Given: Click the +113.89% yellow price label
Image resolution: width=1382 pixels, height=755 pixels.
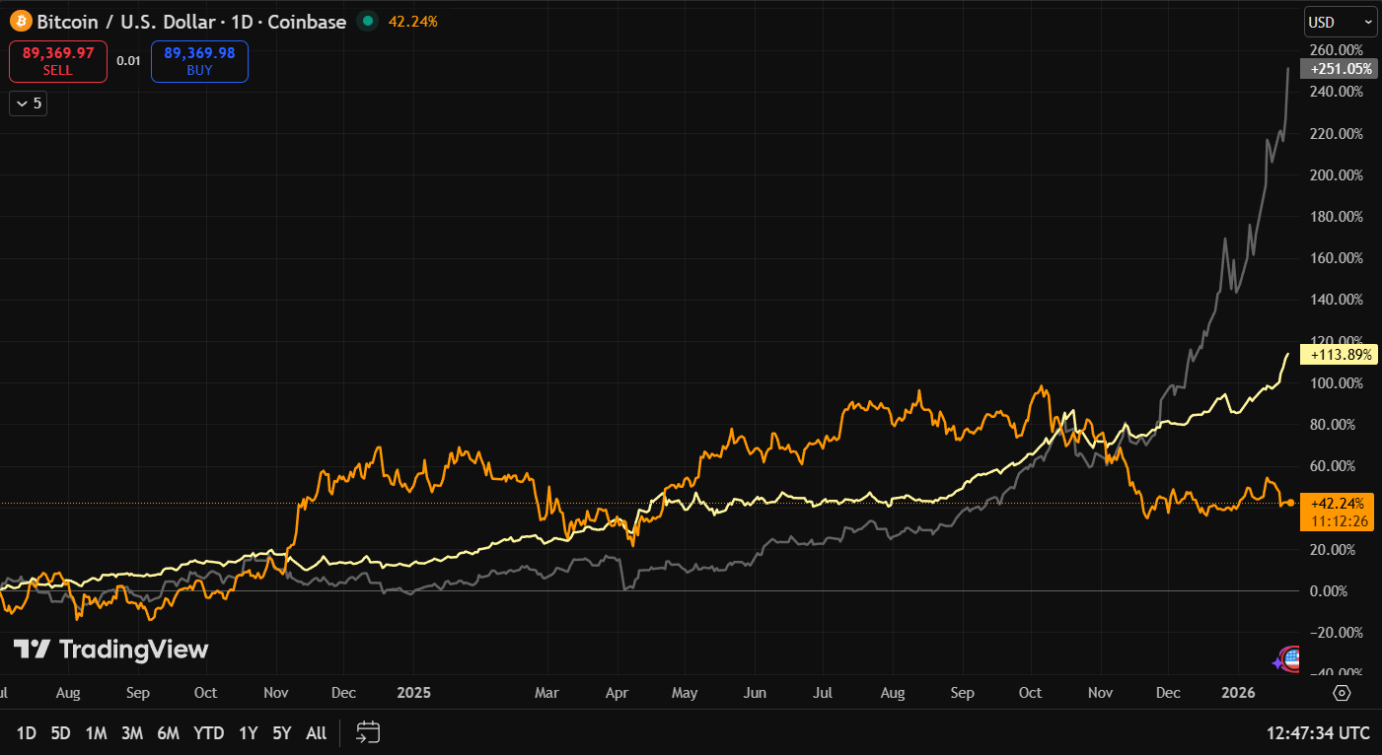Looking at the screenshot, I should tap(1337, 354).
